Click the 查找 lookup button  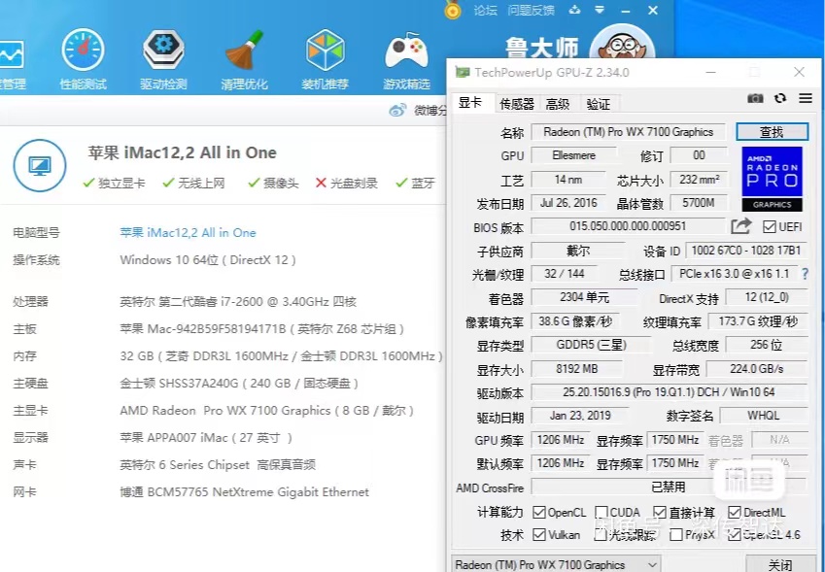point(772,132)
